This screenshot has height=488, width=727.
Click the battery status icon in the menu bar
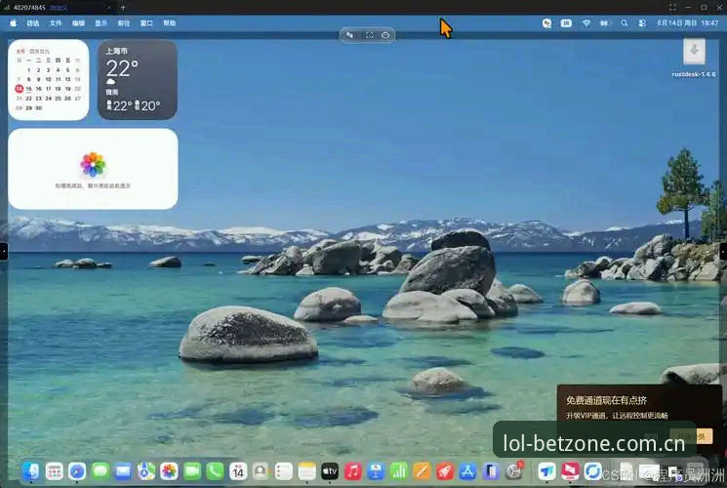point(605,22)
